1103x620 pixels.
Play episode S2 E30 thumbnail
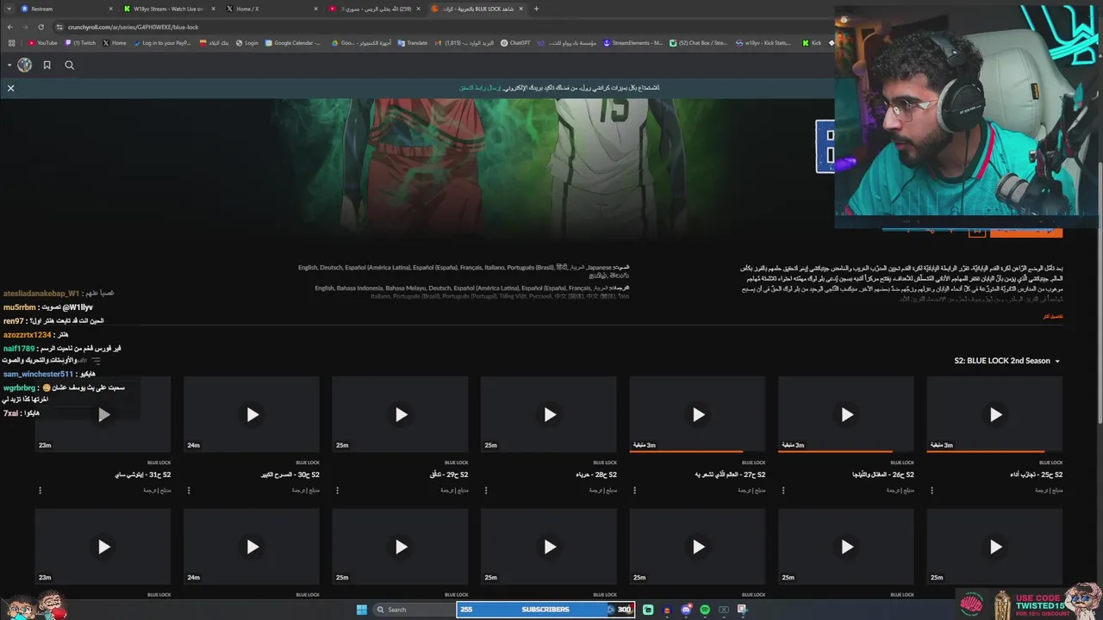coord(252,414)
